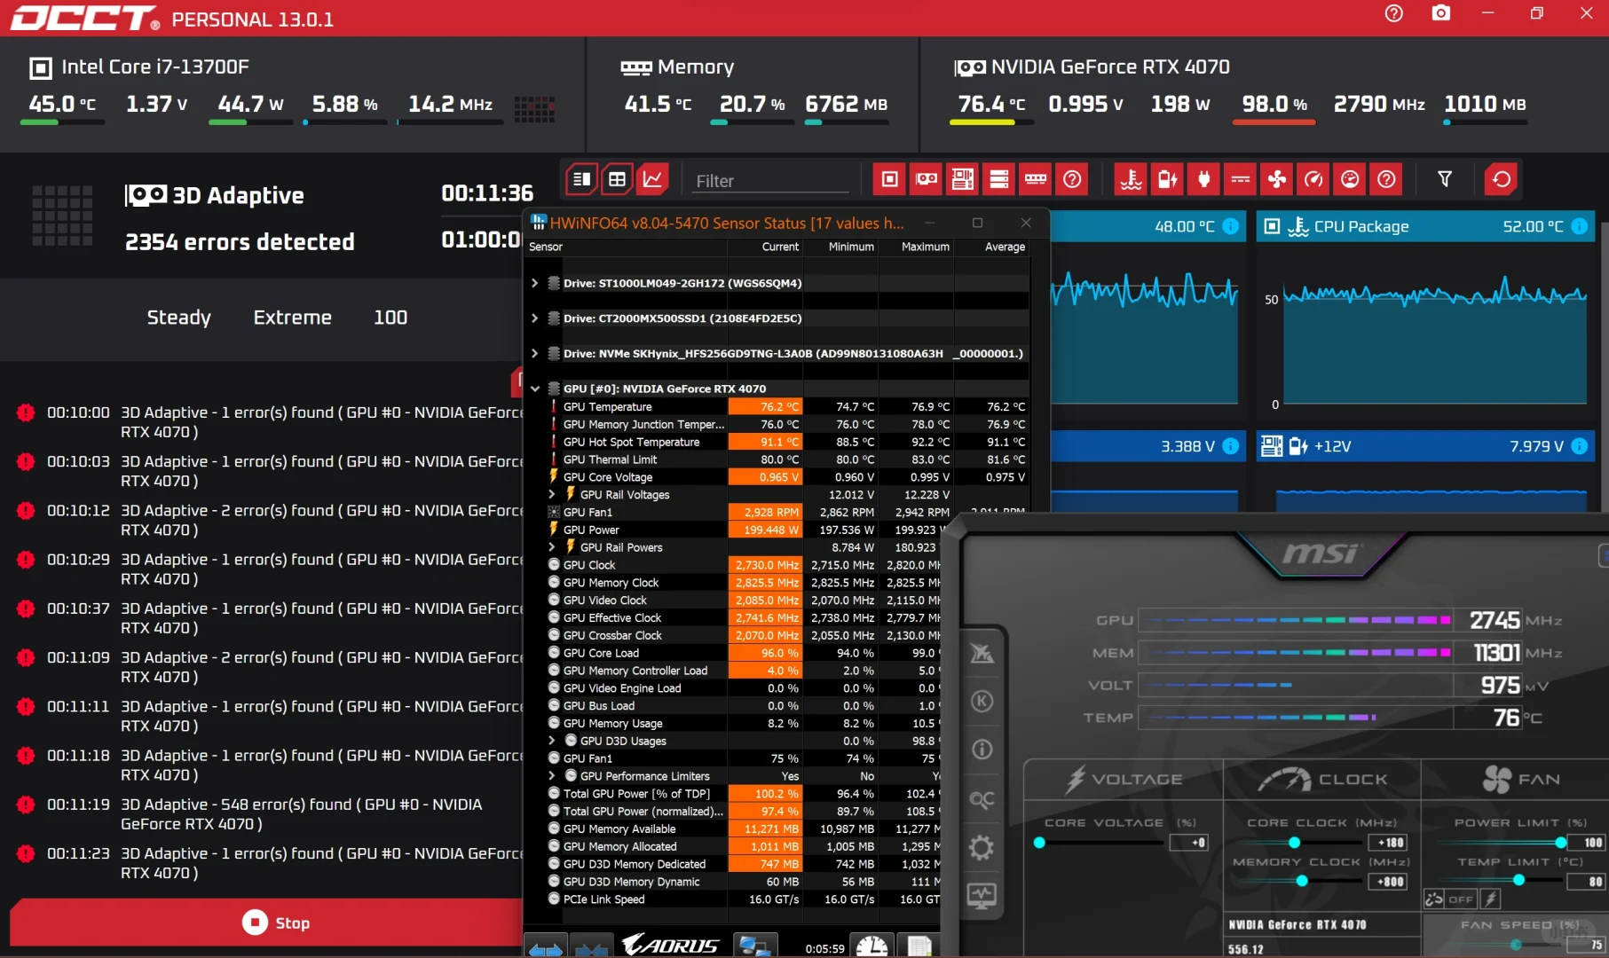Click HWiNFO reset clock icon
The height and width of the screenshot is (958, 1609).
(871, 946)
